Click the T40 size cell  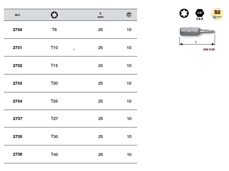click(x=54, y=154)
